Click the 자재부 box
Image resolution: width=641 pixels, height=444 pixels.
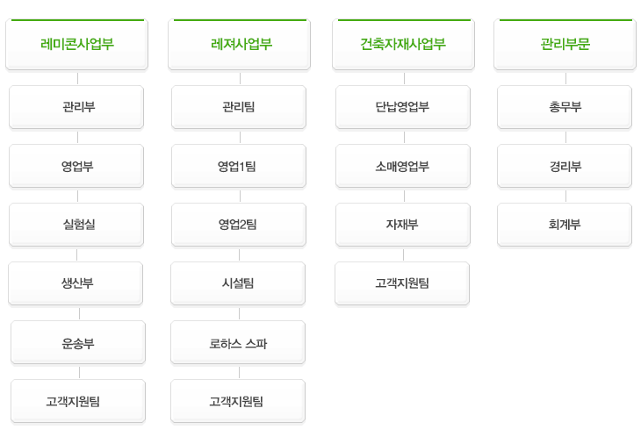pyautogui.click(x=403, y=225)
